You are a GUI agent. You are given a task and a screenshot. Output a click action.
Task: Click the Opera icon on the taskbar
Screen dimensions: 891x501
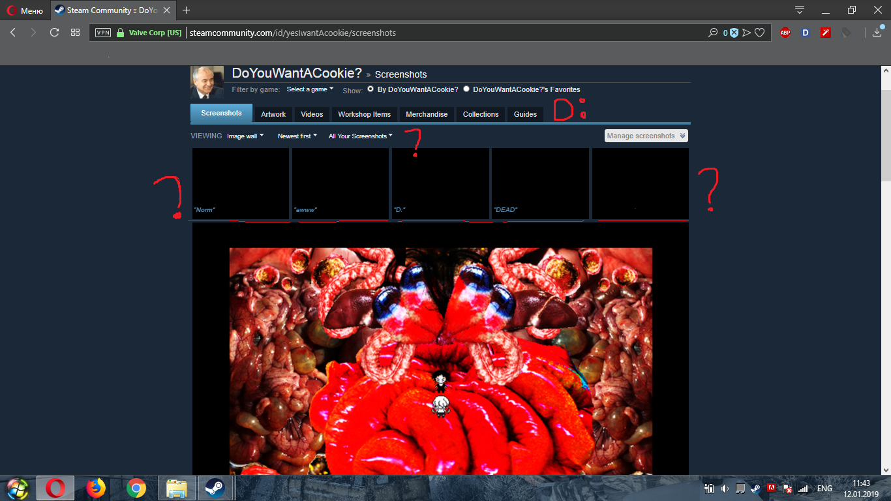[55, 488]
